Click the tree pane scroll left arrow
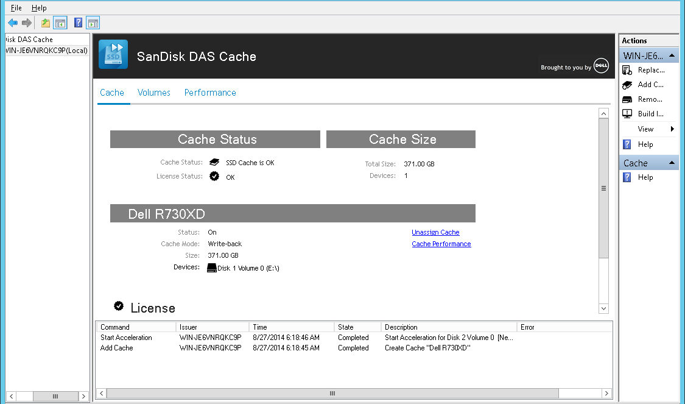 [x=12, y=396]
